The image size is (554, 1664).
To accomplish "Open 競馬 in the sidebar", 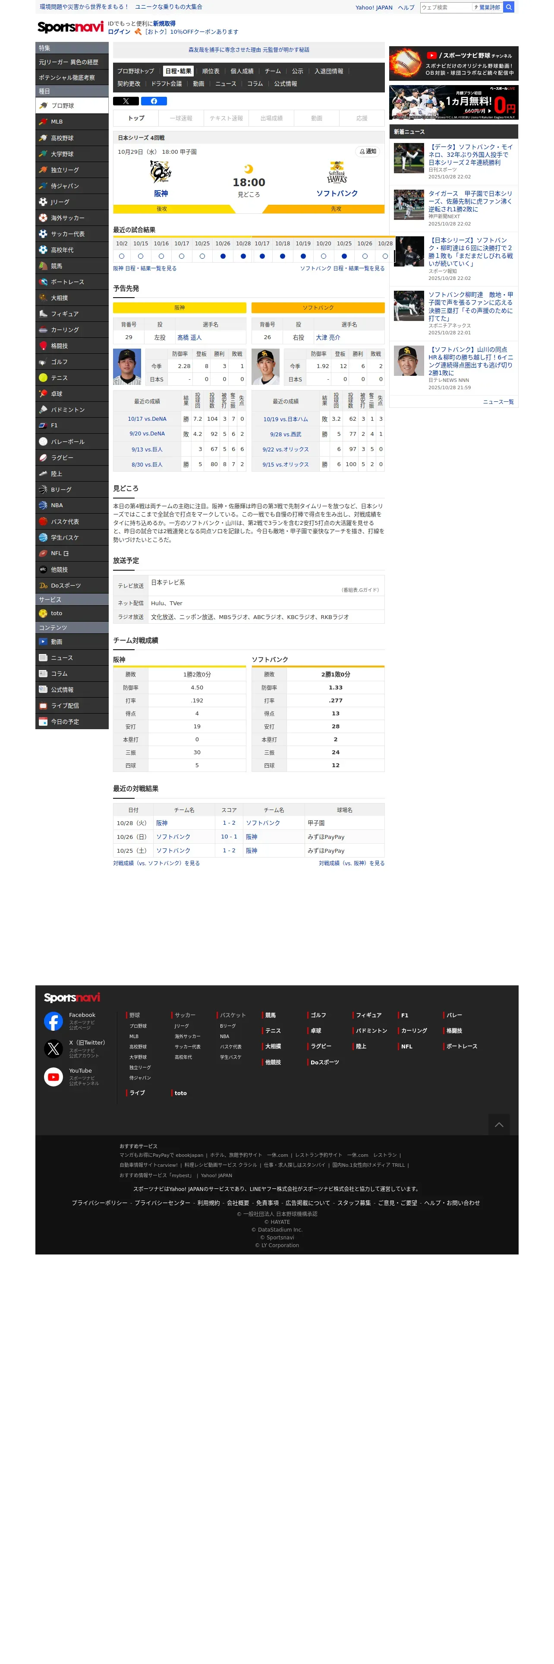I will pyautogui.click(x=72, y=266).
